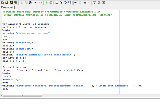
Task: Click the window icon after >123
Action: coord(80,3)
